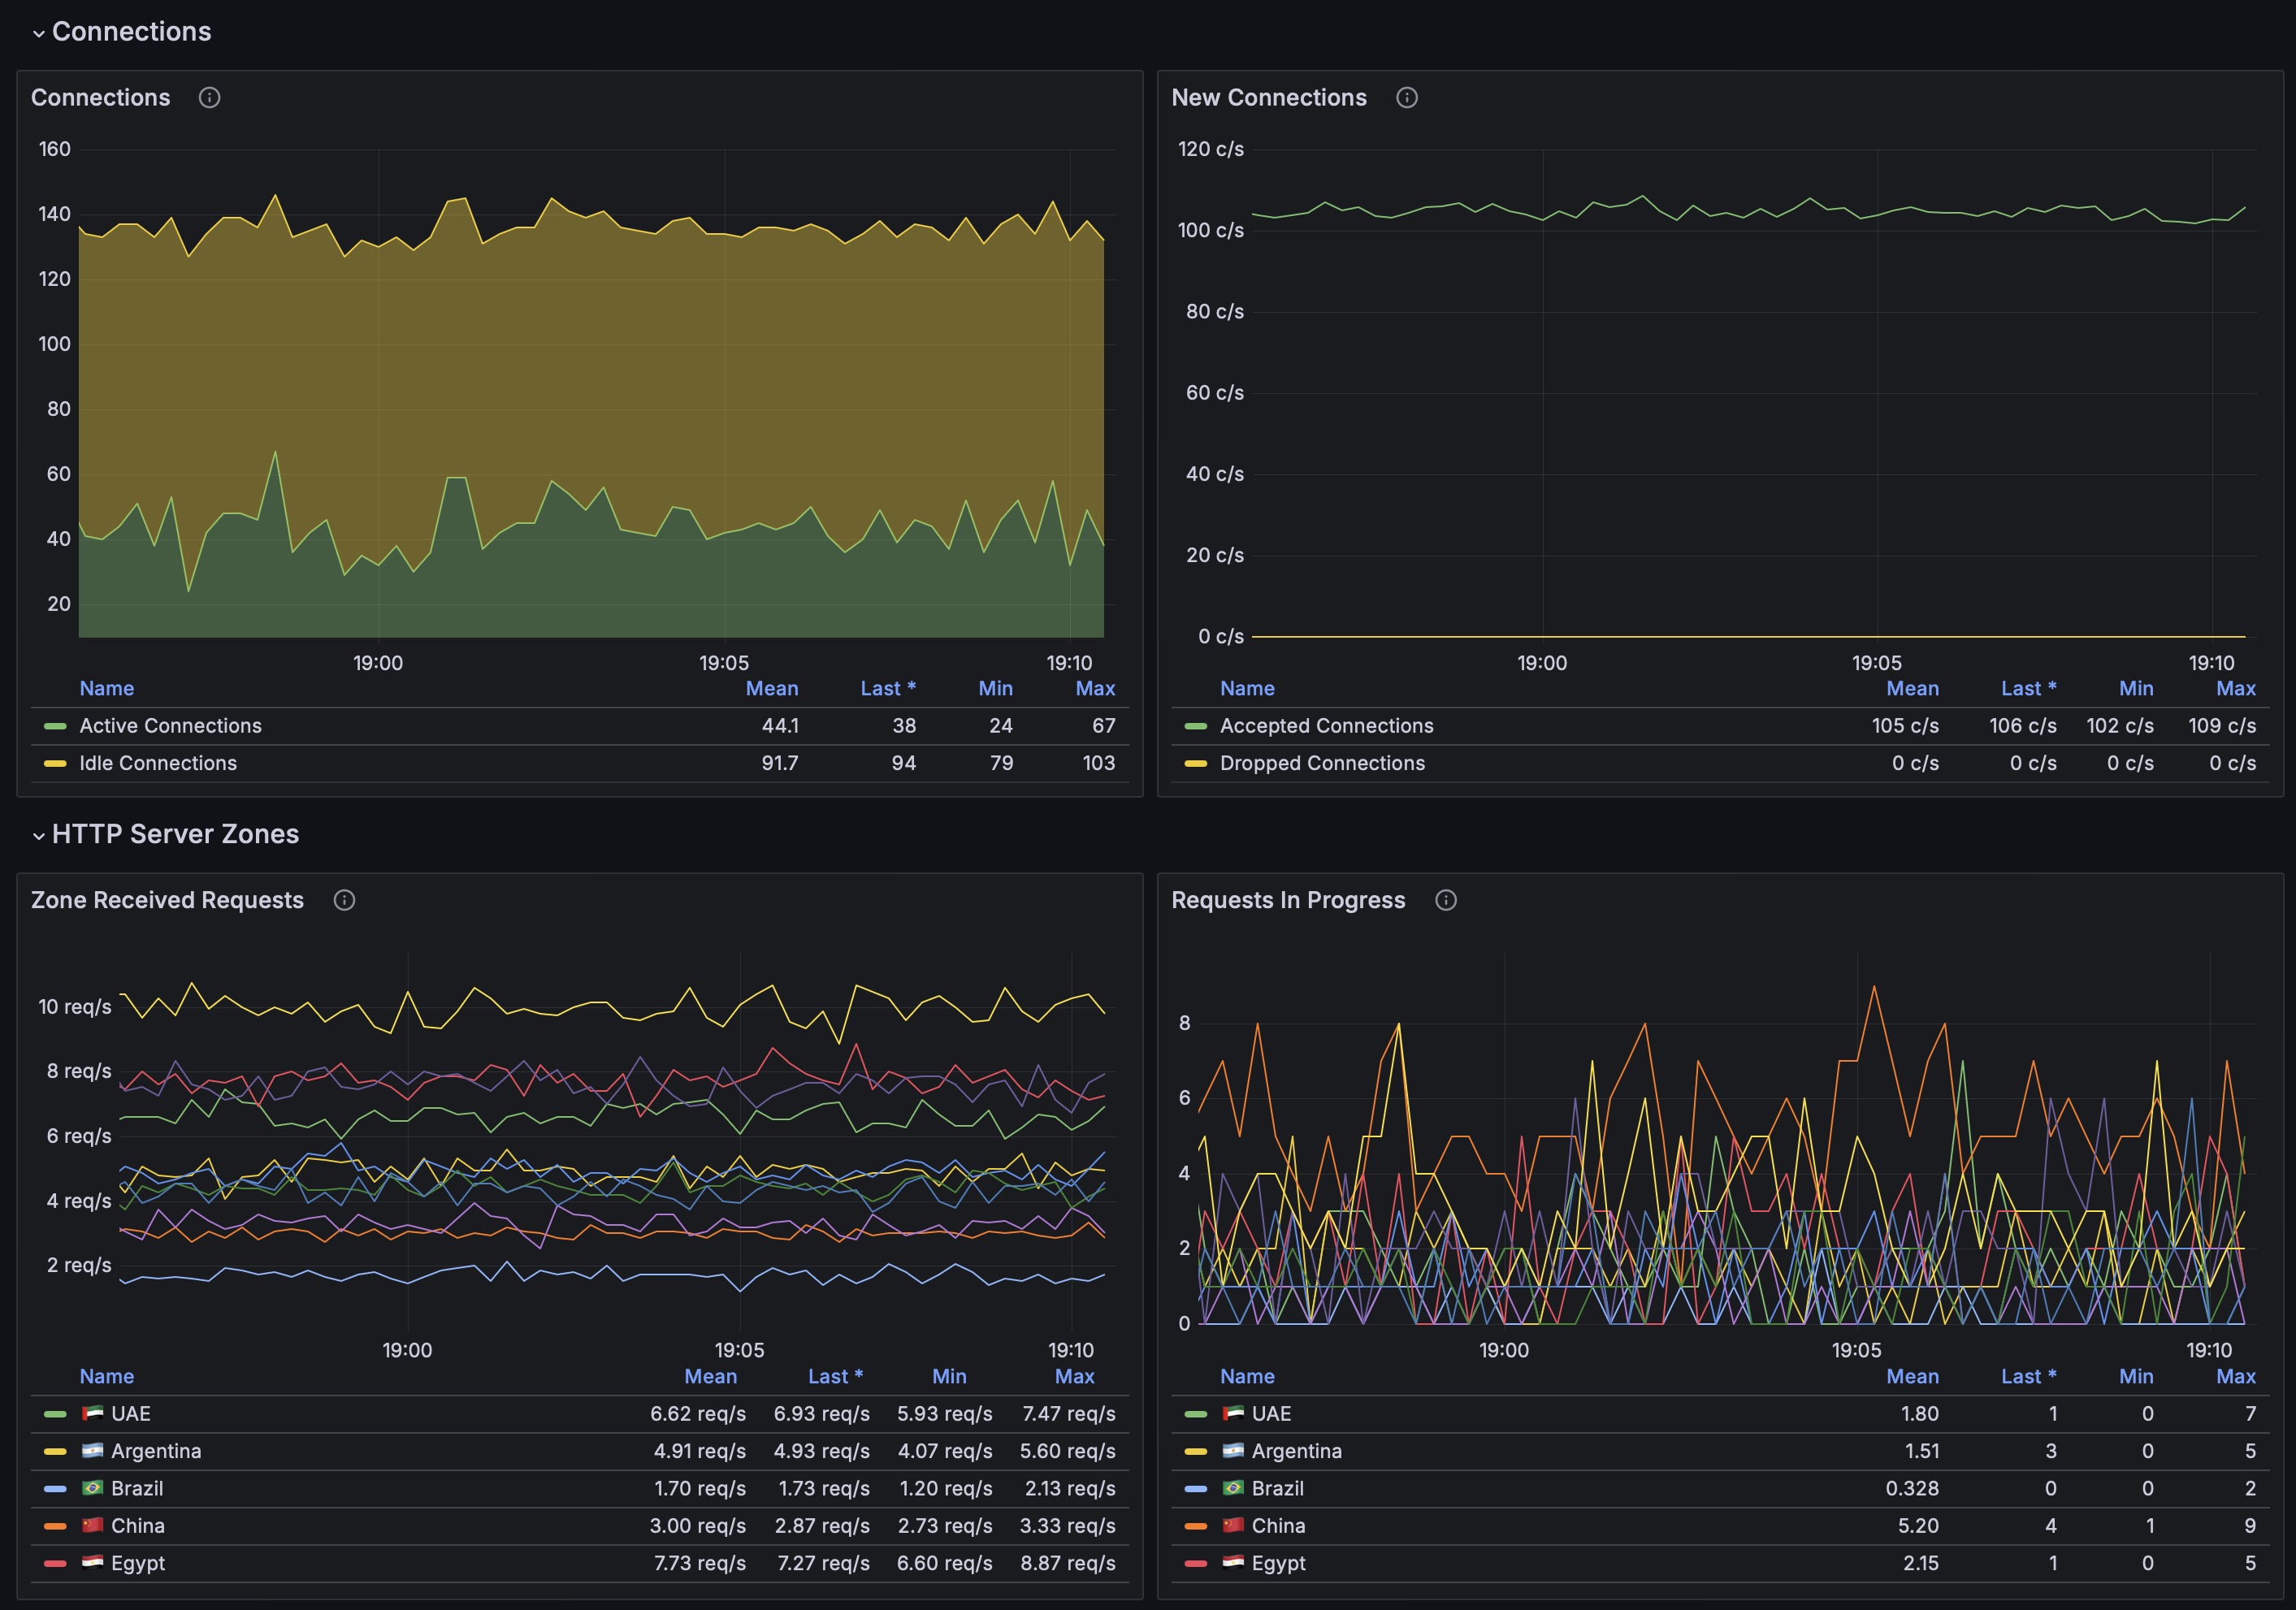
Task: Sort New Connections legend by Max column
Action: pos(2235,688)
